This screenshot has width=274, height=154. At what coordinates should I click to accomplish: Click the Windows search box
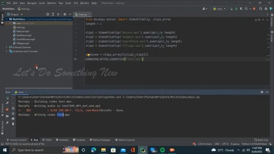point(44,150)
